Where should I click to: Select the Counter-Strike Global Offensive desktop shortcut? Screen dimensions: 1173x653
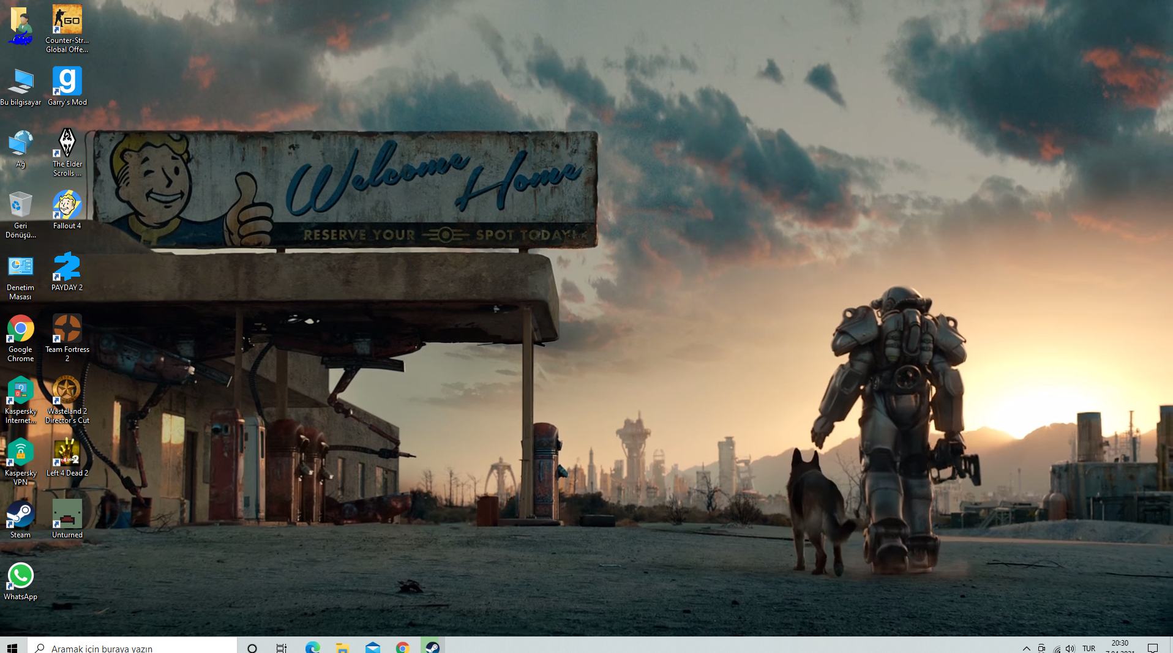coord(67,29)
